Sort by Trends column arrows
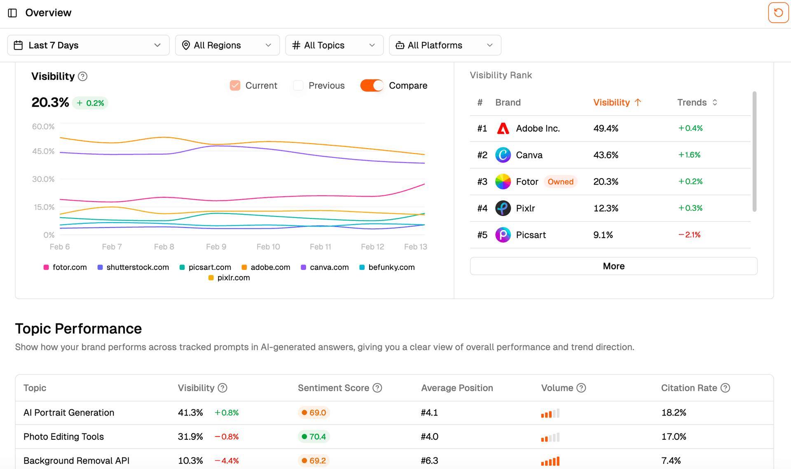The image size is (791, 469). pos(715,102)
